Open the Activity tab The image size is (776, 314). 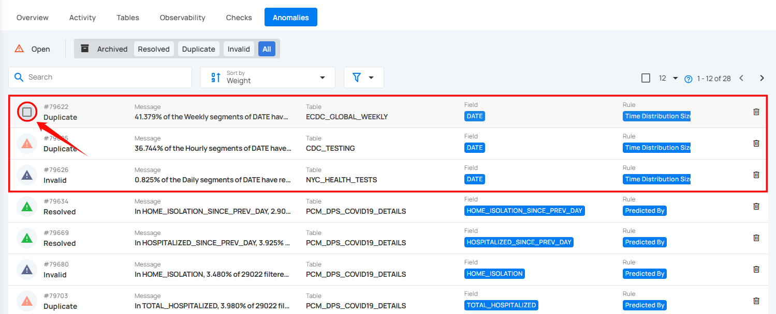coord(83,18)
